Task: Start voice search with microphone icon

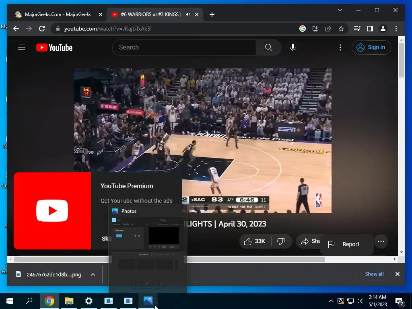Action: [293, 47]
